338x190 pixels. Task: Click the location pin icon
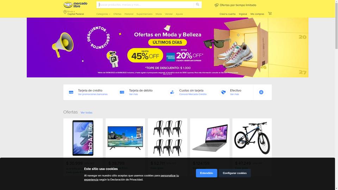[x=65, y=12]
